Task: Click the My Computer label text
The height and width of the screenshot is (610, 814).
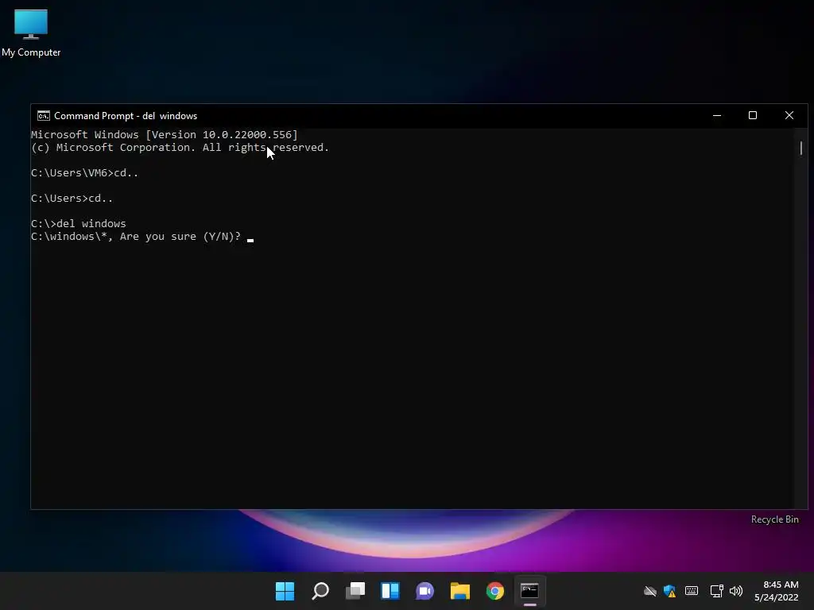Action: 31,52
